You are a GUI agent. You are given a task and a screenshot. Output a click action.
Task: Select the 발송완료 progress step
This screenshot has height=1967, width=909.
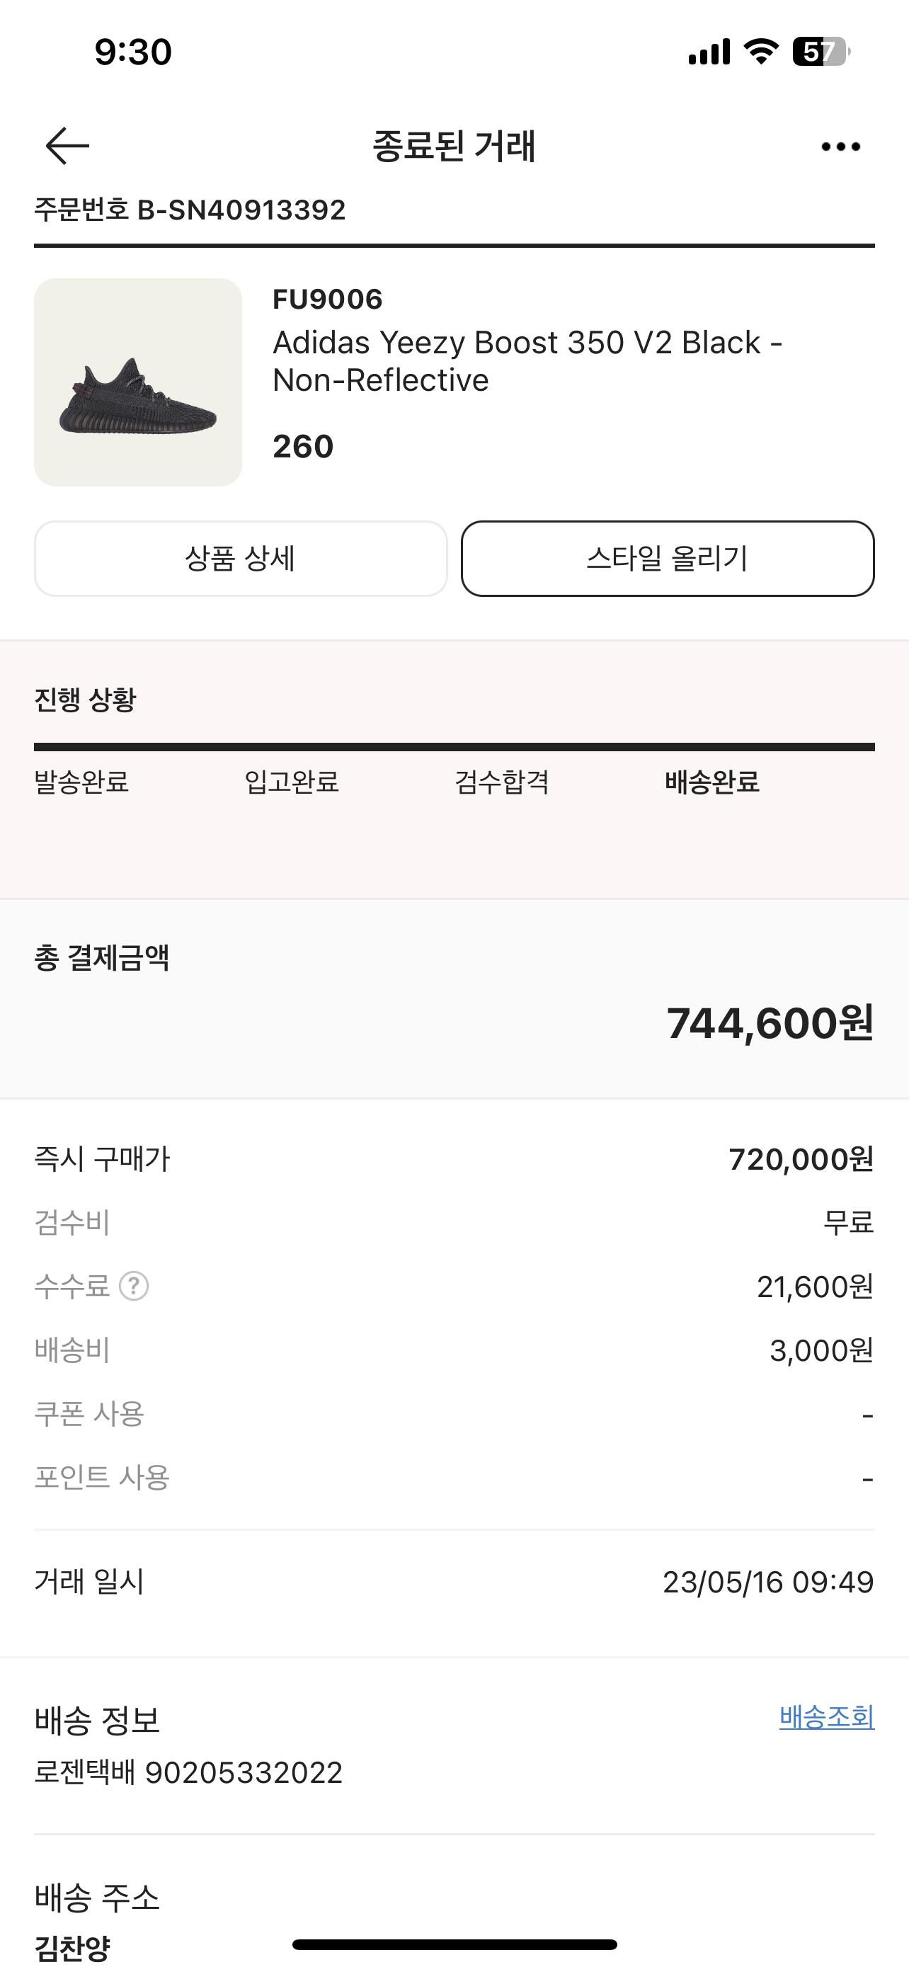point(81,782)
